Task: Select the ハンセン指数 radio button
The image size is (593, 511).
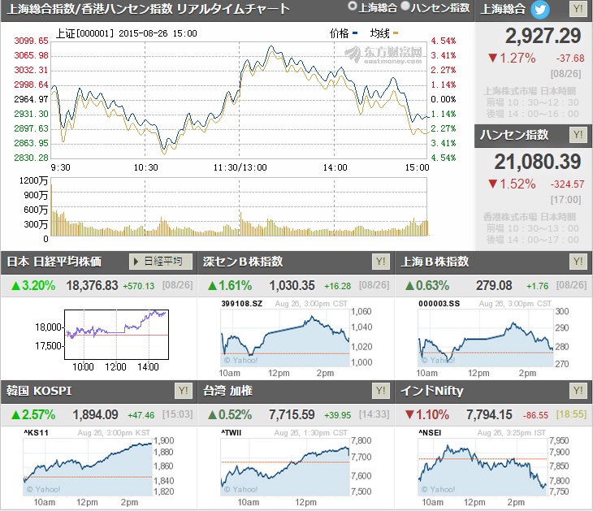Action: (x=405, y=6)
